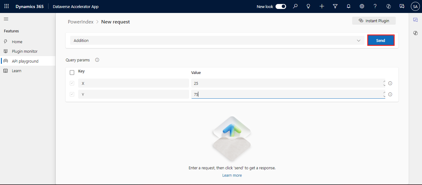
Task: Open the filter control in the top bar
Action: [335, 6]
